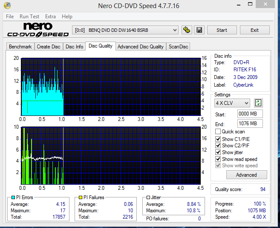280x228 pixels.
Task: Click the PI Errors average 4.15
Action: pos(61,204)
